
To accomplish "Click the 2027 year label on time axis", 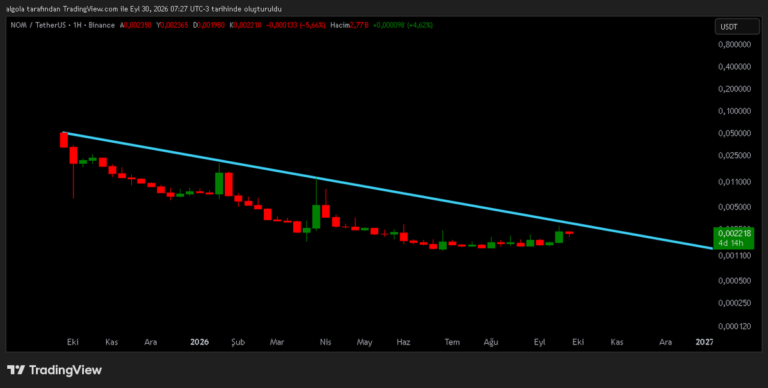I will 705,342.
